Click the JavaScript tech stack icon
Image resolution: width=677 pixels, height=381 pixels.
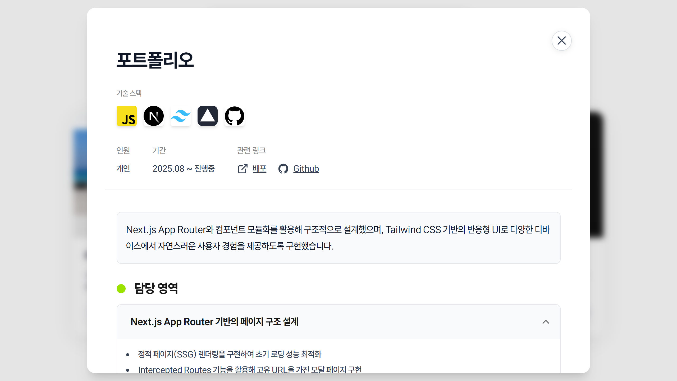coord(127,116)
